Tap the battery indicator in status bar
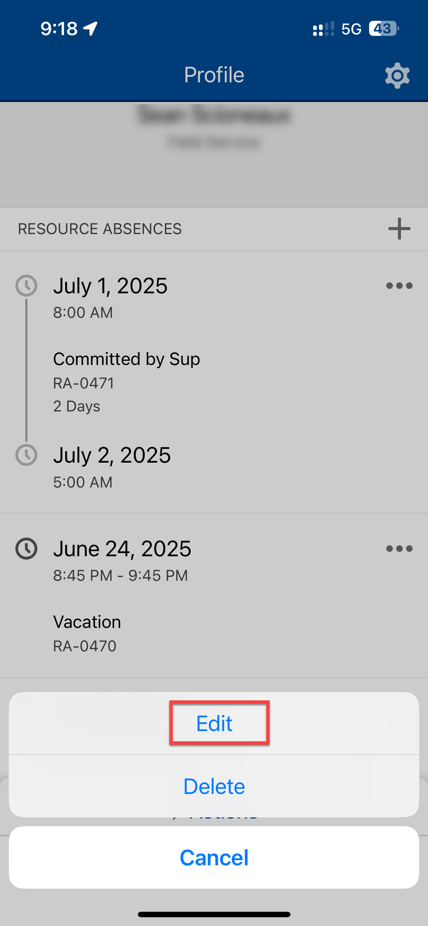The height and width of the screenshot is (926, 428). click(x=383, y=29)
